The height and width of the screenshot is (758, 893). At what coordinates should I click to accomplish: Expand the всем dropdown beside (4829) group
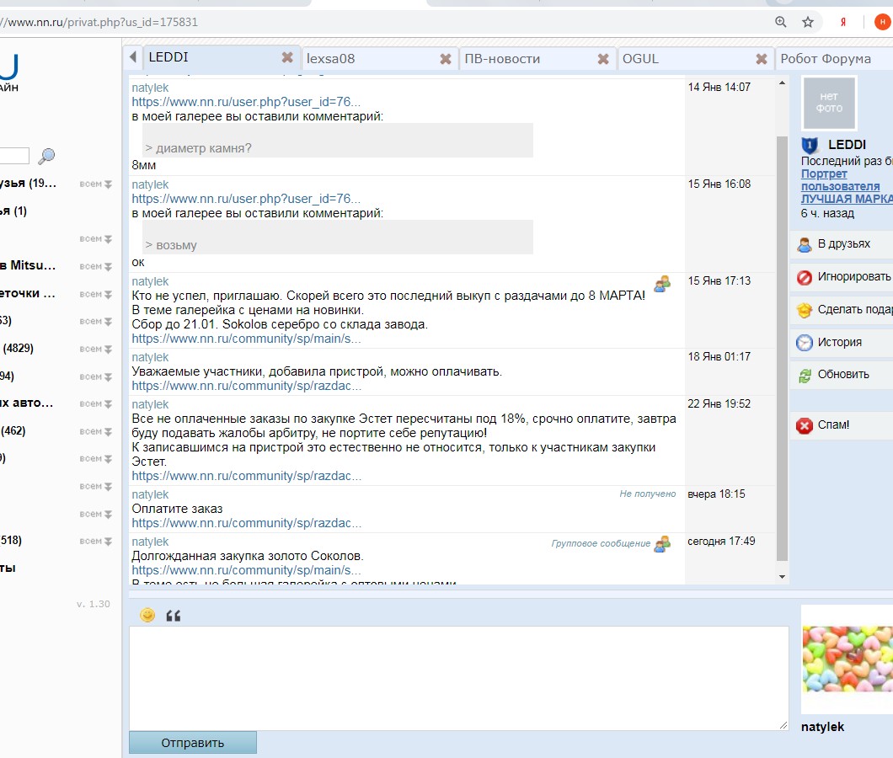(96, 350)
